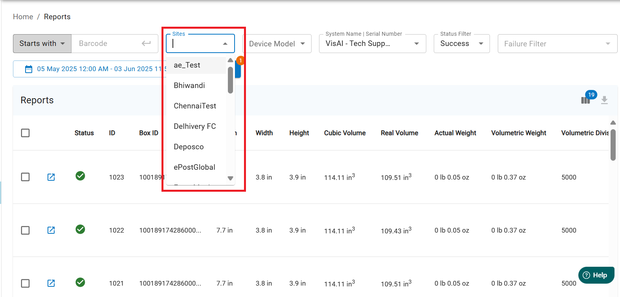Viewport: 620px width, 297px height.
Task: Sort by Real Volume column header
Action: [x=399, y=133]
